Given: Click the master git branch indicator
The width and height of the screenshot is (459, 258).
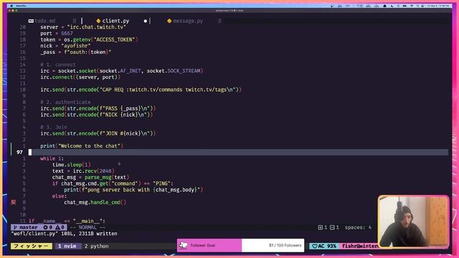Looking at the screenshot, I should tap(26, 227).
